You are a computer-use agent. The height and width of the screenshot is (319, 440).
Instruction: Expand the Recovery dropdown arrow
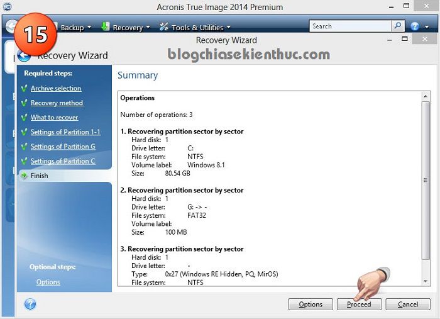pyautogui.click(x=148, y=27)
